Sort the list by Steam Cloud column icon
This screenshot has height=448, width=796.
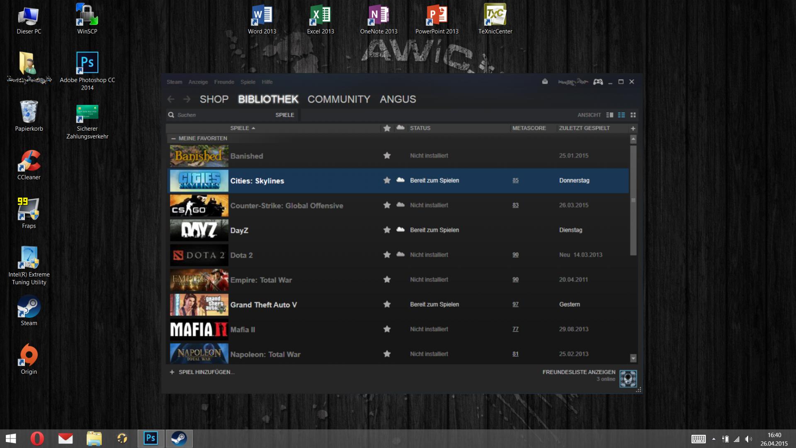(x=400, y=128)
